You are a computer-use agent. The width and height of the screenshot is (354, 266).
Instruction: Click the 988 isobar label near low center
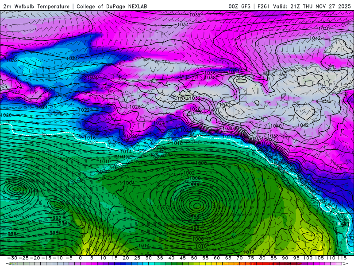(195, 217)
